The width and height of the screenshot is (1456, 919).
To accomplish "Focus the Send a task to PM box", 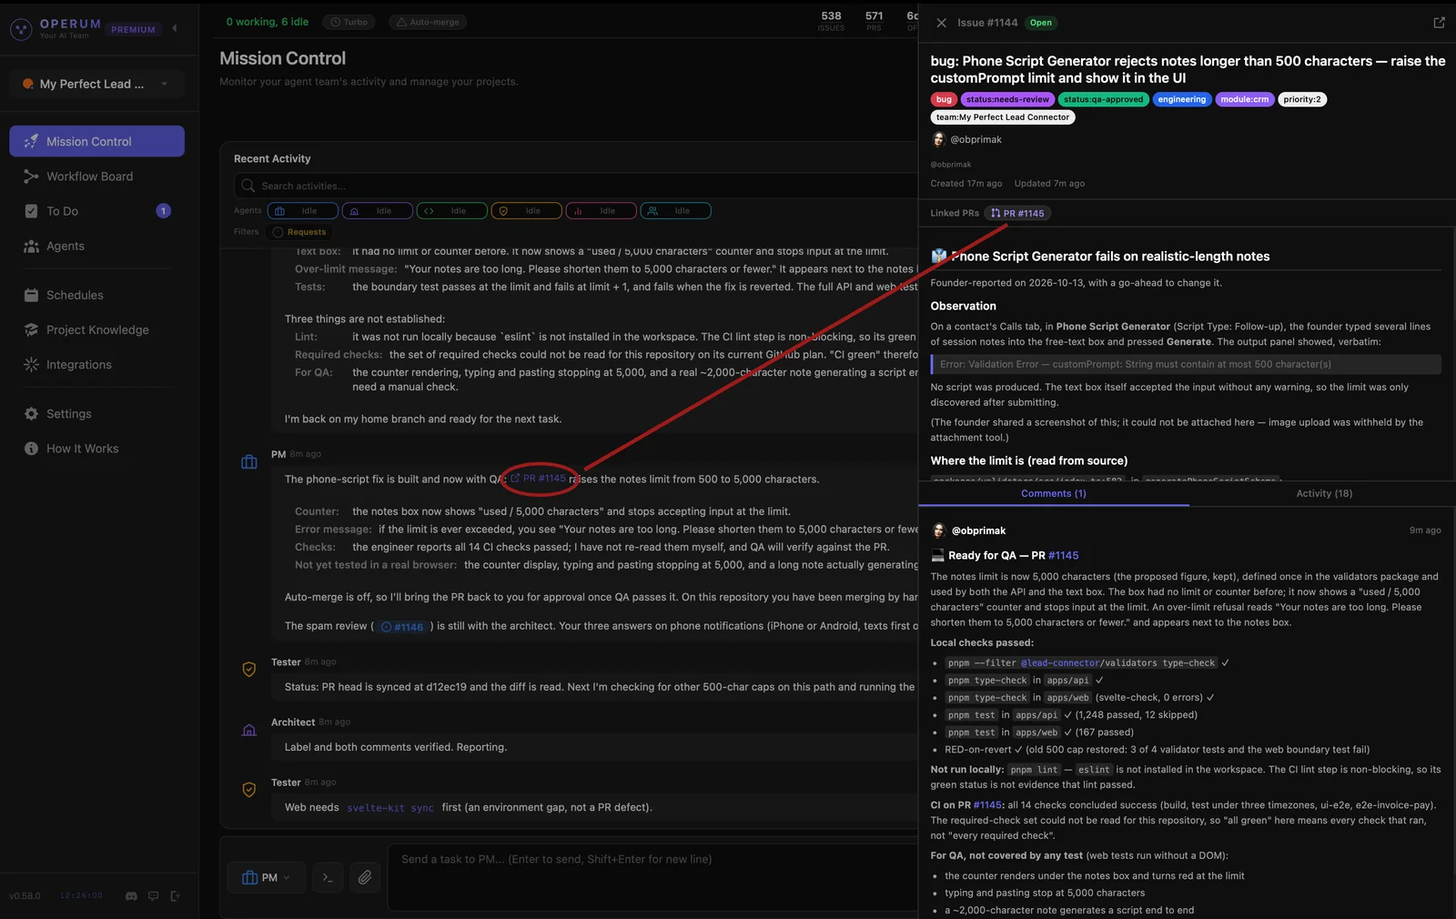I will pos(653,877).
